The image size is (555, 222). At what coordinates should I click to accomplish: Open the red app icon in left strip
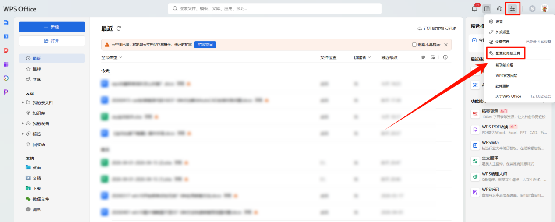[6, 50]
